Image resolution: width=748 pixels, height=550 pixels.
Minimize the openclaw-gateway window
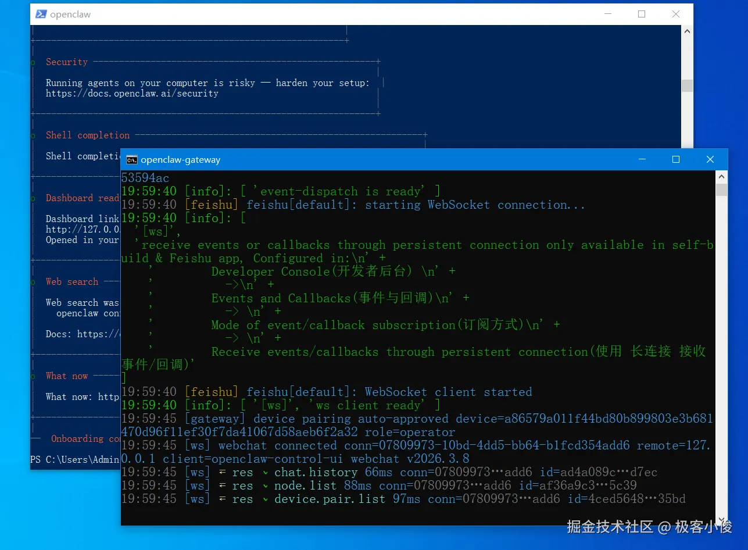642,159
